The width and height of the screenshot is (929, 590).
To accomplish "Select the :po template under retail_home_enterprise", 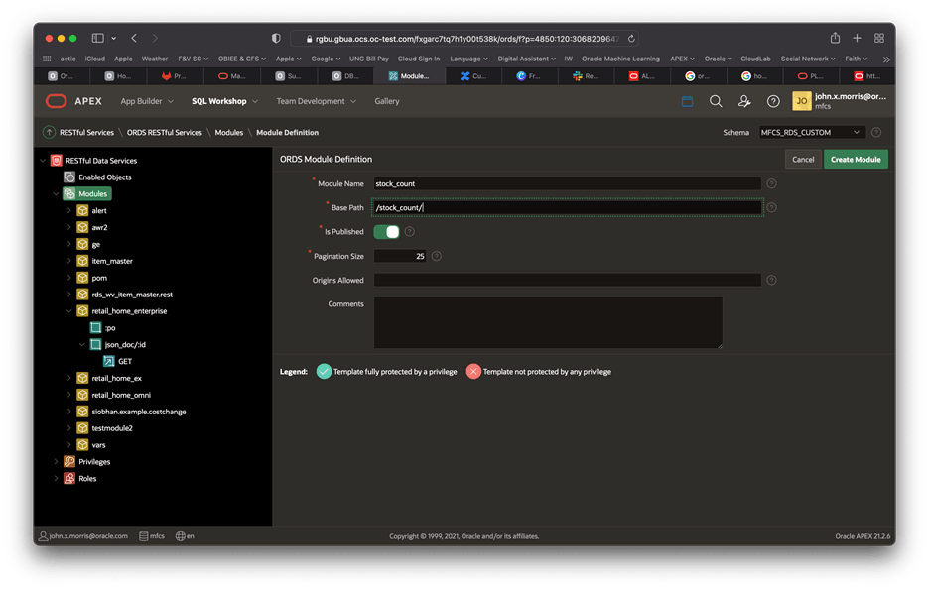I will click(x=110, y=328).
